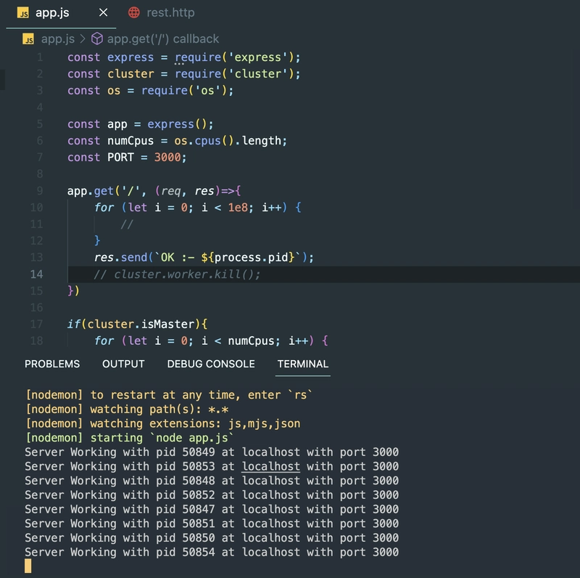This screenshot has height=578, width=580.
Task: Click line number 14 in gutter
Action: pyautogui.click(x=37, y=274)
